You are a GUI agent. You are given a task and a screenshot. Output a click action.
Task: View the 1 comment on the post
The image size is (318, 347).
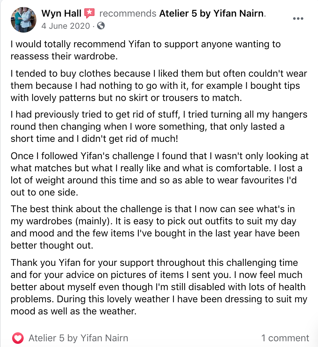(285, 338)
